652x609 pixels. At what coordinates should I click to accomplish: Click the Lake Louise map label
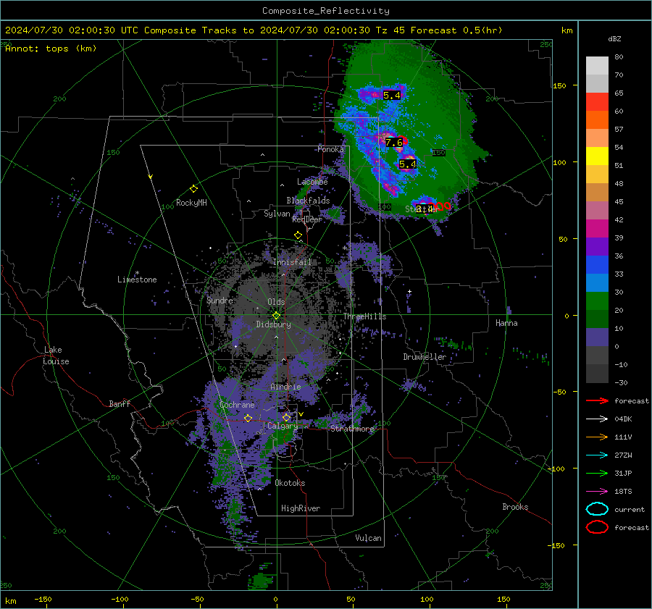56,356
